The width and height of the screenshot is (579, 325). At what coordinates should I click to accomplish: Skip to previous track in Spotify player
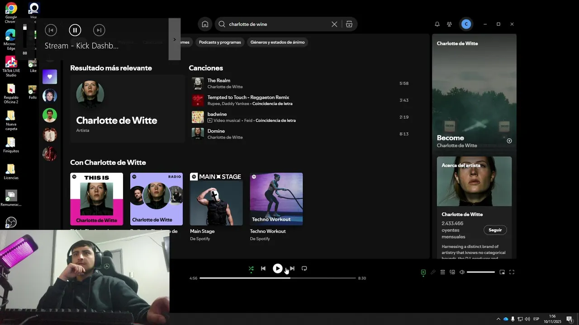pyautogui.click(x=263, y=269)
